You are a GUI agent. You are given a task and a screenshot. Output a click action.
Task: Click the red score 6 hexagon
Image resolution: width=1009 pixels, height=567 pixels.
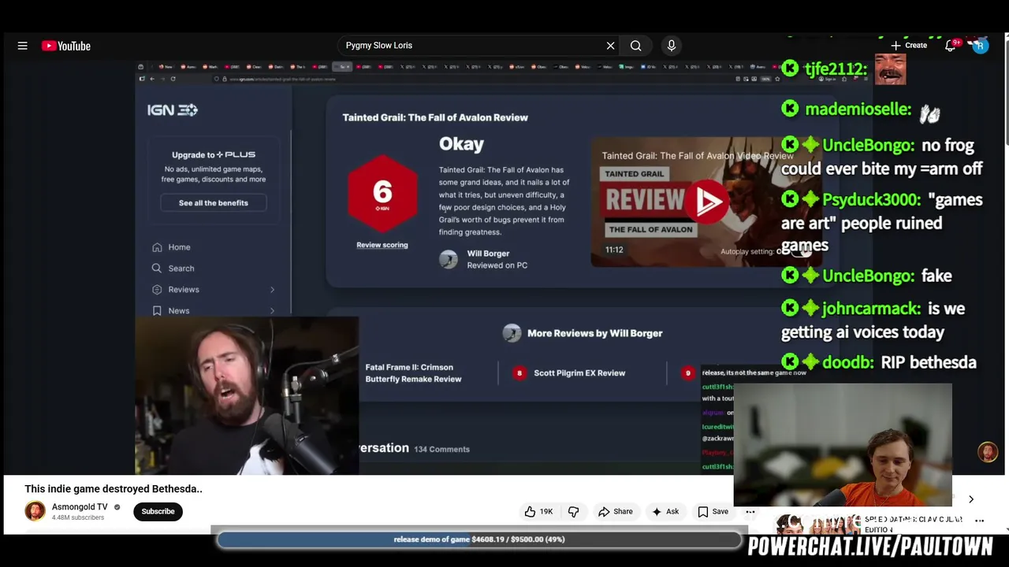(382, 194)
